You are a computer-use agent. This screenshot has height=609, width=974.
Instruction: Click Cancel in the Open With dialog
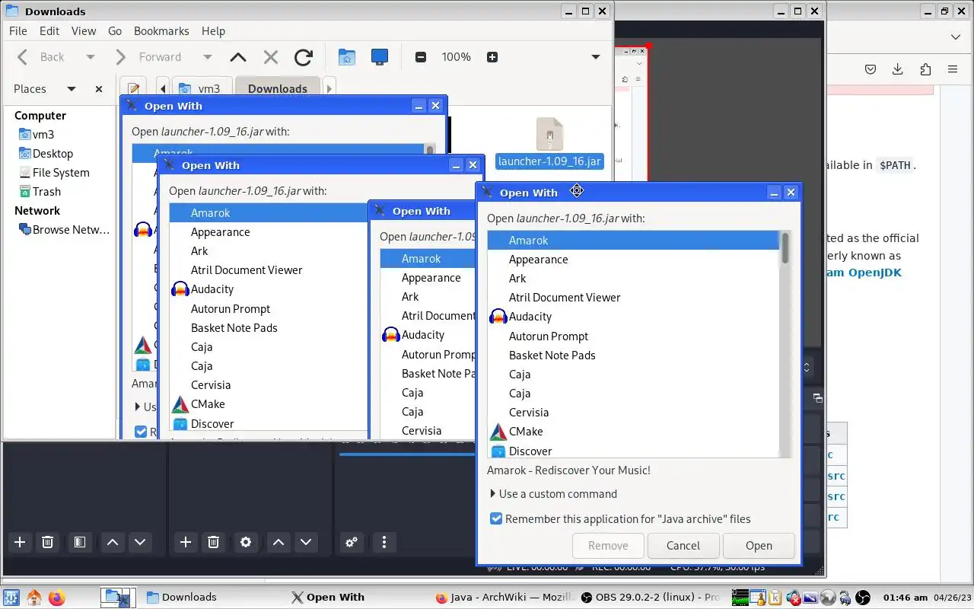coord(683,545)
